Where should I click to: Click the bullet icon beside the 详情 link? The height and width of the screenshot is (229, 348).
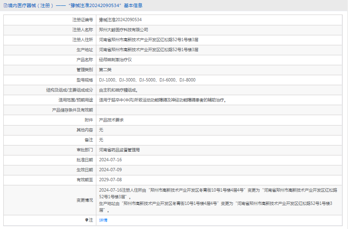(x=87, y=220)
